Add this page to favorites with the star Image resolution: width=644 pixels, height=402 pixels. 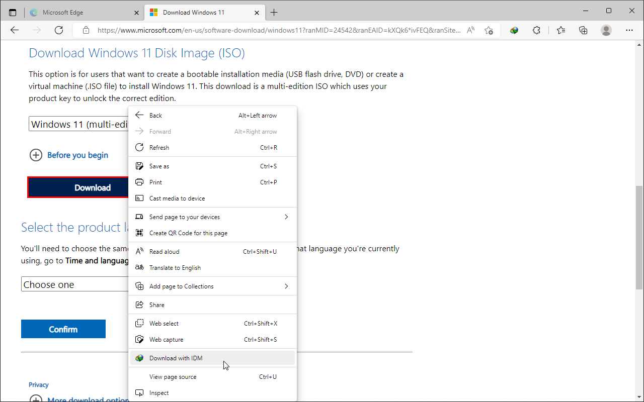[489, 30]
